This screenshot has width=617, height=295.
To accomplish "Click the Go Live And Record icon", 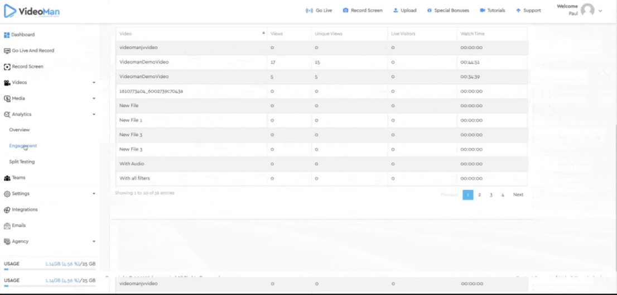I will (7, 51).
